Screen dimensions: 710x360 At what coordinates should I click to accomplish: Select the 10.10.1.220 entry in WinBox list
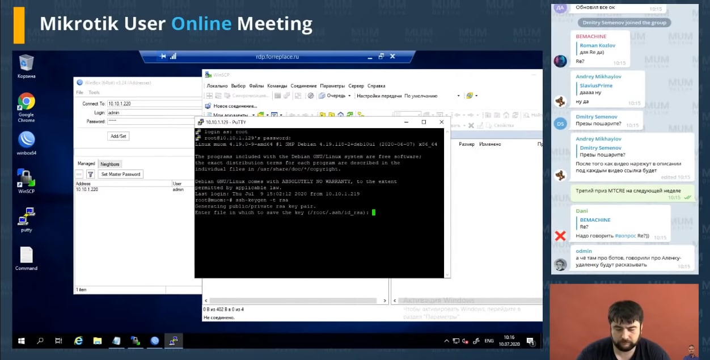coord(135,189)
